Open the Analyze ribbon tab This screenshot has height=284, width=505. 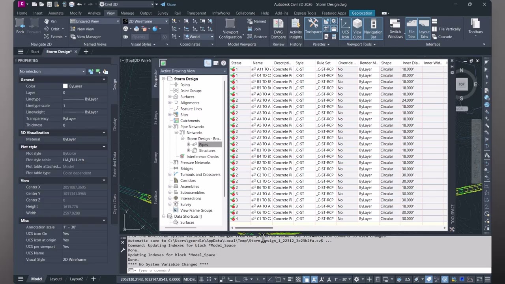(94, 13)
